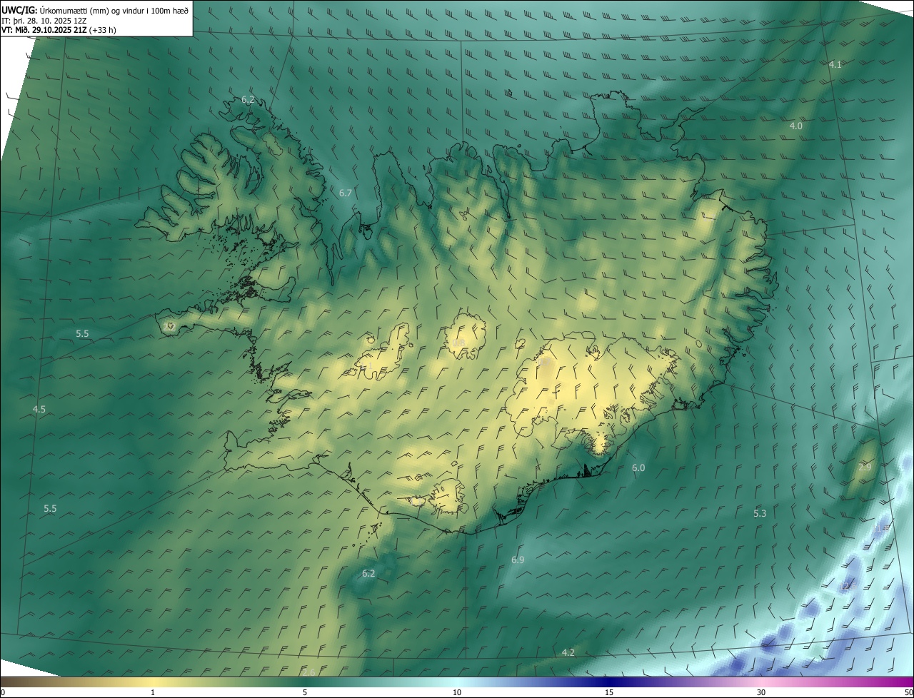
Task: Click the 4.5 value label on the map
Action: 39,409
